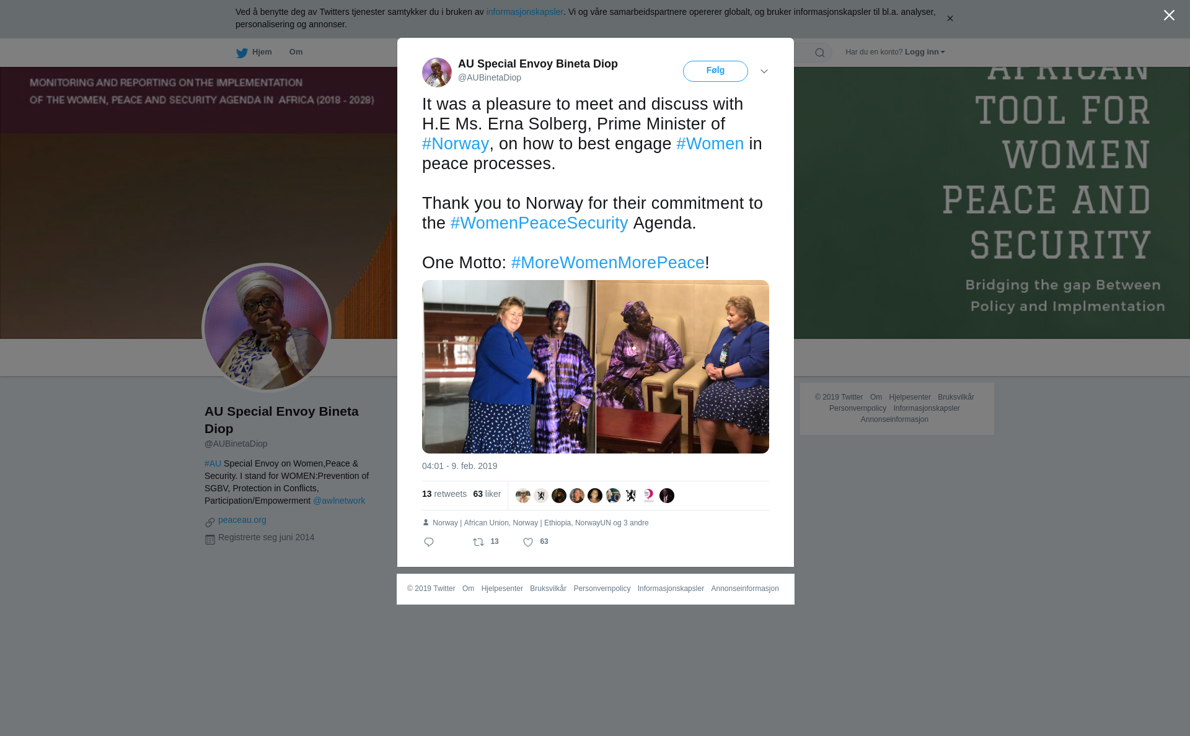Open third liker avatar in likes row

pyautogui.click(x=559, y=496)
